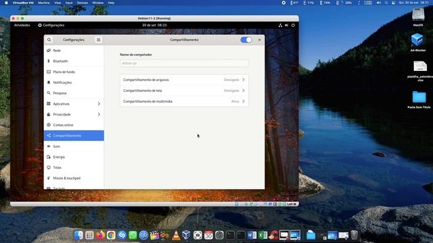Expand the Aplicativos chevron arrow
Viewport: 433px width, 243px height.
tap(99, 104)
